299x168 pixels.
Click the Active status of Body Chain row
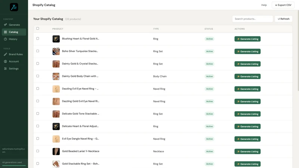click(x=209, y=77)
